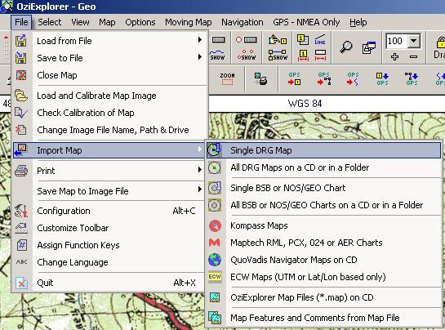Image resolution: width=445 pixels, height=330 pixels.
Task: Select Single BSB or NOS/GEO Chart
Action: [x=323, y=188]
